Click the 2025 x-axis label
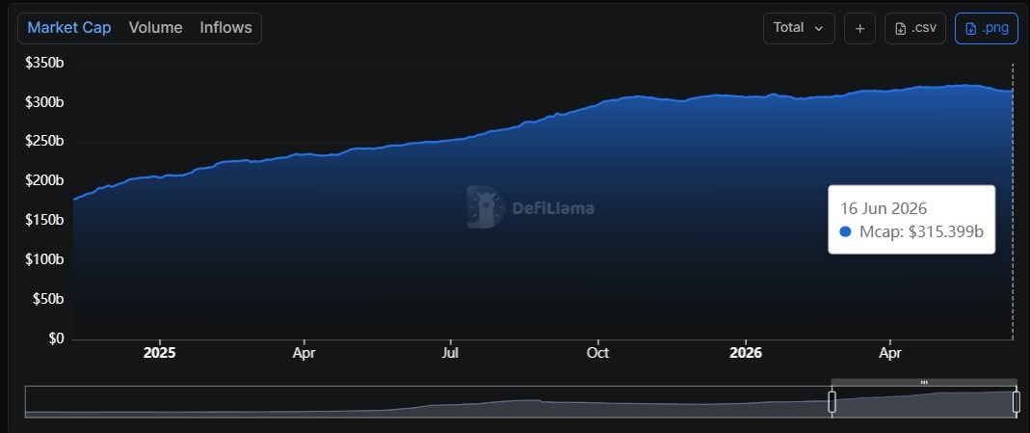Viewport: 1030px width, 433px height. click(160, 354)
